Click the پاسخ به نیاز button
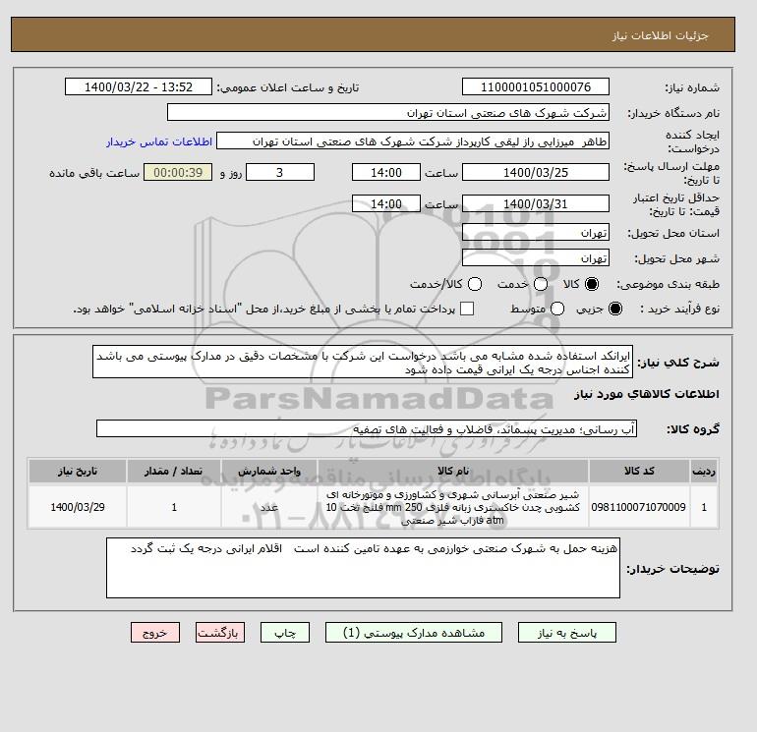The width and height of the screenshot is (757, 732). [x=567, y=633]
